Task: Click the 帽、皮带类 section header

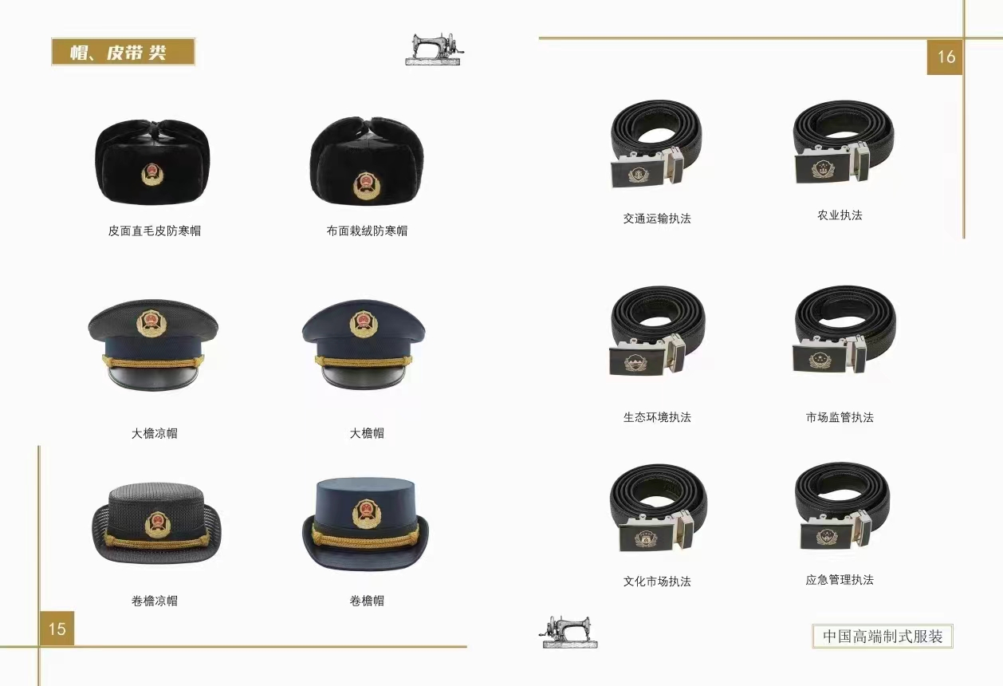Action: (x=124, y=52)
